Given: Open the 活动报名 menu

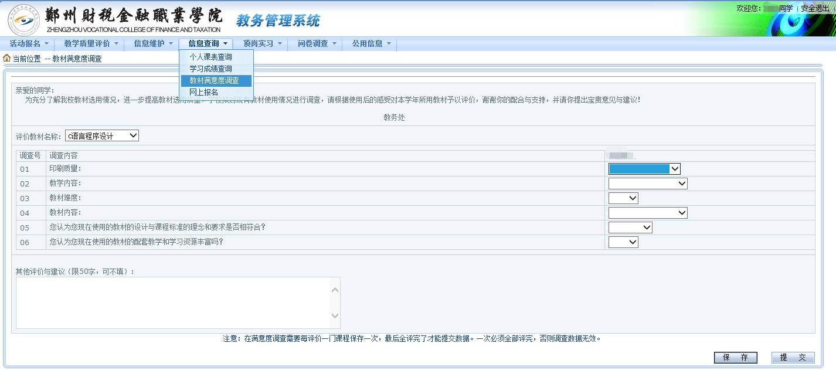Looking at the screenshot, I should 29,44.
